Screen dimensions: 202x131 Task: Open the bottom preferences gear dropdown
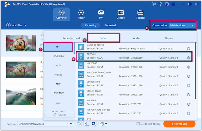(x=104, y=124)
